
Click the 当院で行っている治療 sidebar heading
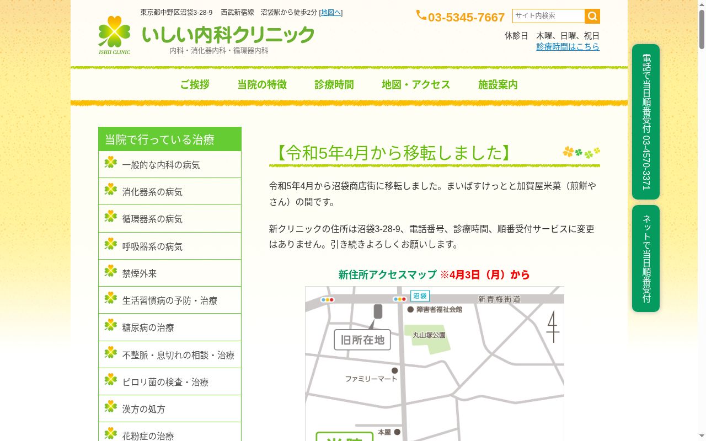coord(170,139)
